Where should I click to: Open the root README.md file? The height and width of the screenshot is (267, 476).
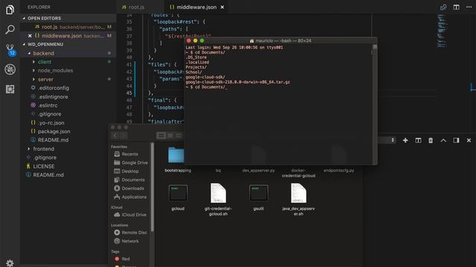[48, 175]
